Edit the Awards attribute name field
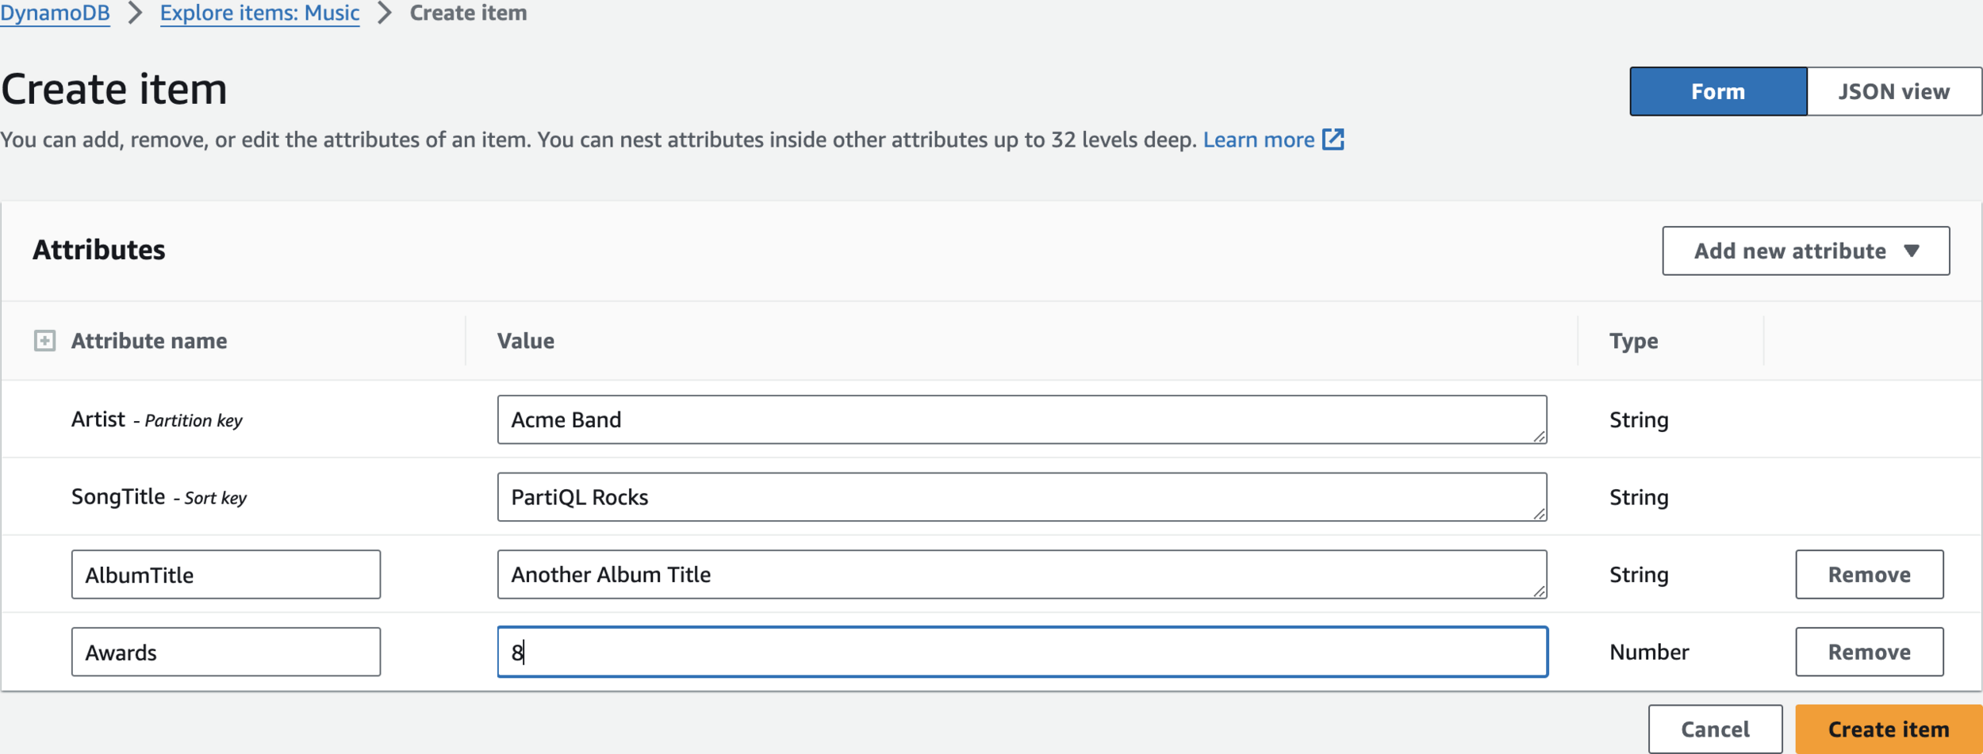Viewport: 1983px width, 754px height. coord(226,653)
